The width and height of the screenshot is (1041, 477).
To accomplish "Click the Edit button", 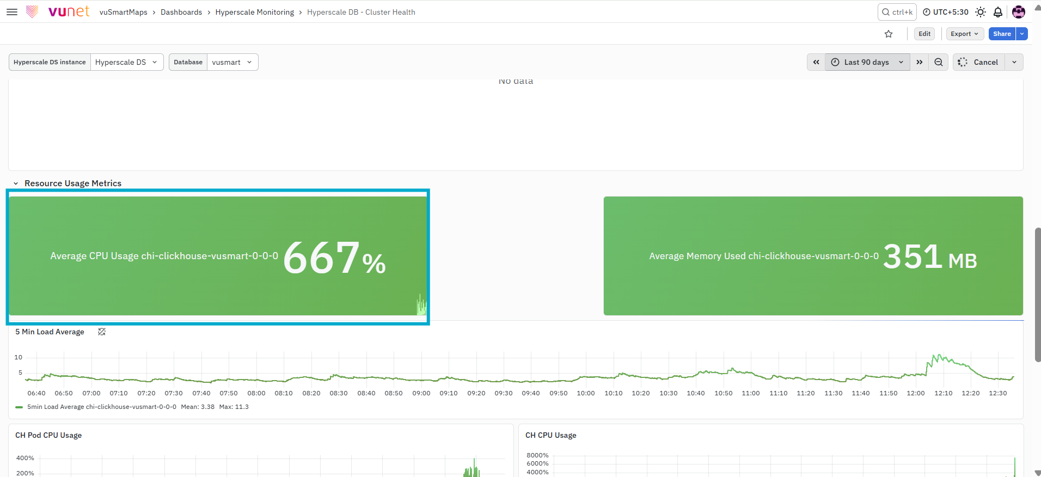I will tap(924, 34).
